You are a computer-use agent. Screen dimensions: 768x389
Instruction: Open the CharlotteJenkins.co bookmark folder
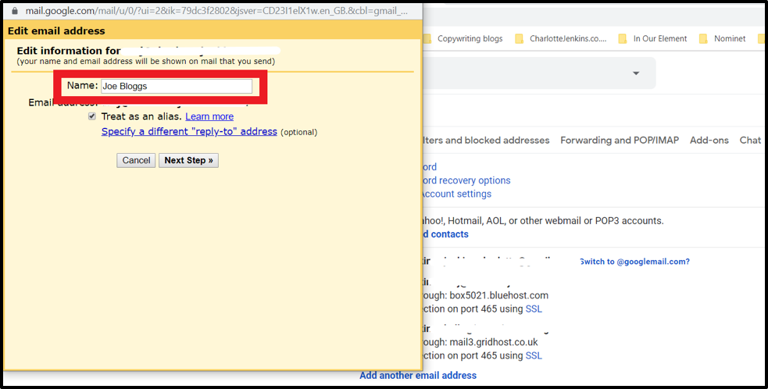[566, 38]
